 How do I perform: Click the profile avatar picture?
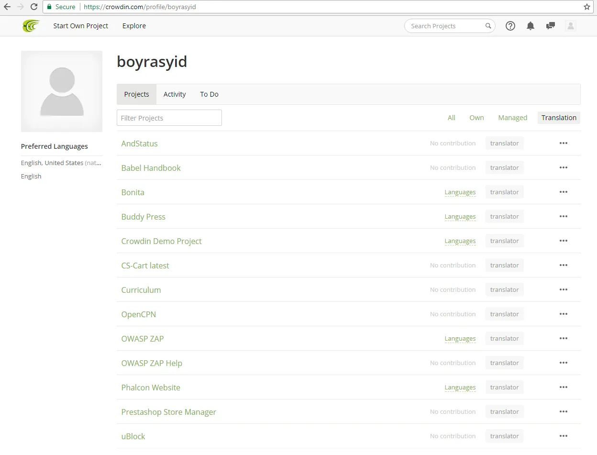[62, 91]
